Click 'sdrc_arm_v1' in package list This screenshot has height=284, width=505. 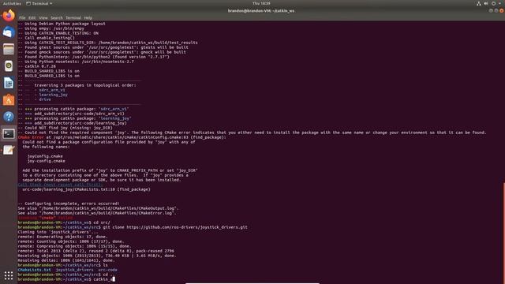click(52, 90)
